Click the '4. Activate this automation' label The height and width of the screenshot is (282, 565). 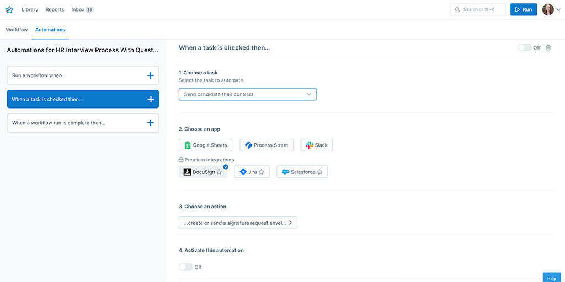click(x=211, y=250)
